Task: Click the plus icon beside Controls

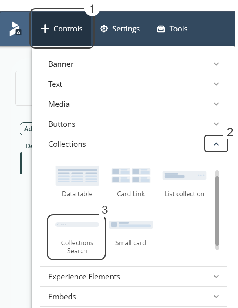Action: coord(45,29)
